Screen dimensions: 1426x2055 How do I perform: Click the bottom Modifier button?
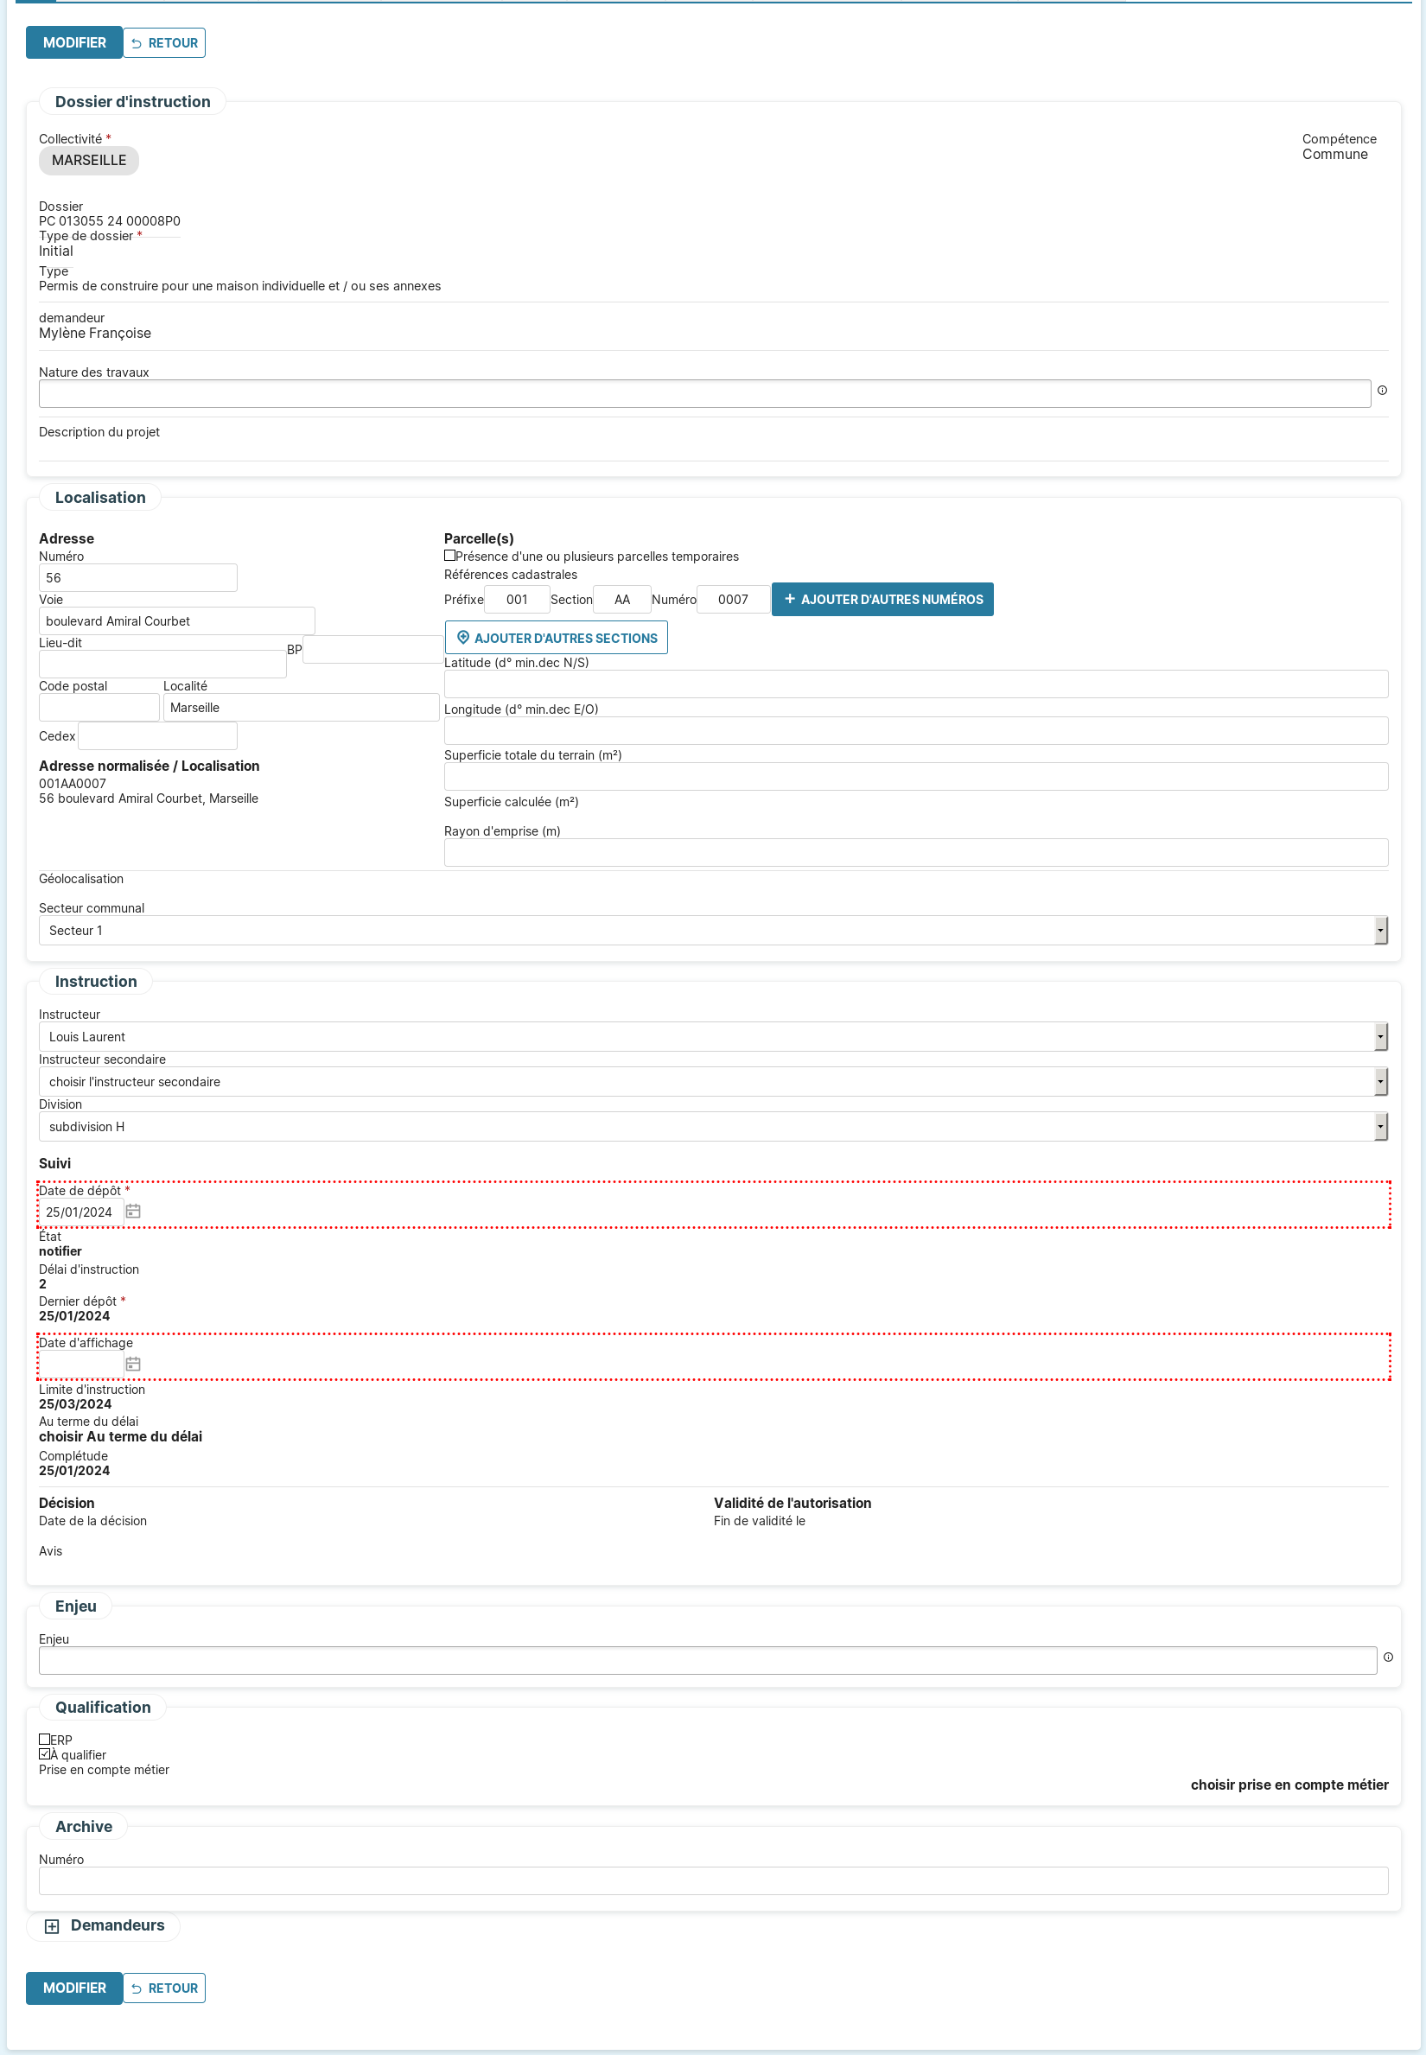pos(74,1988)
